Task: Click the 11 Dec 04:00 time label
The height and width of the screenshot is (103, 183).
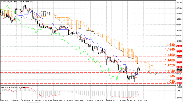Action: pos(26,100)
